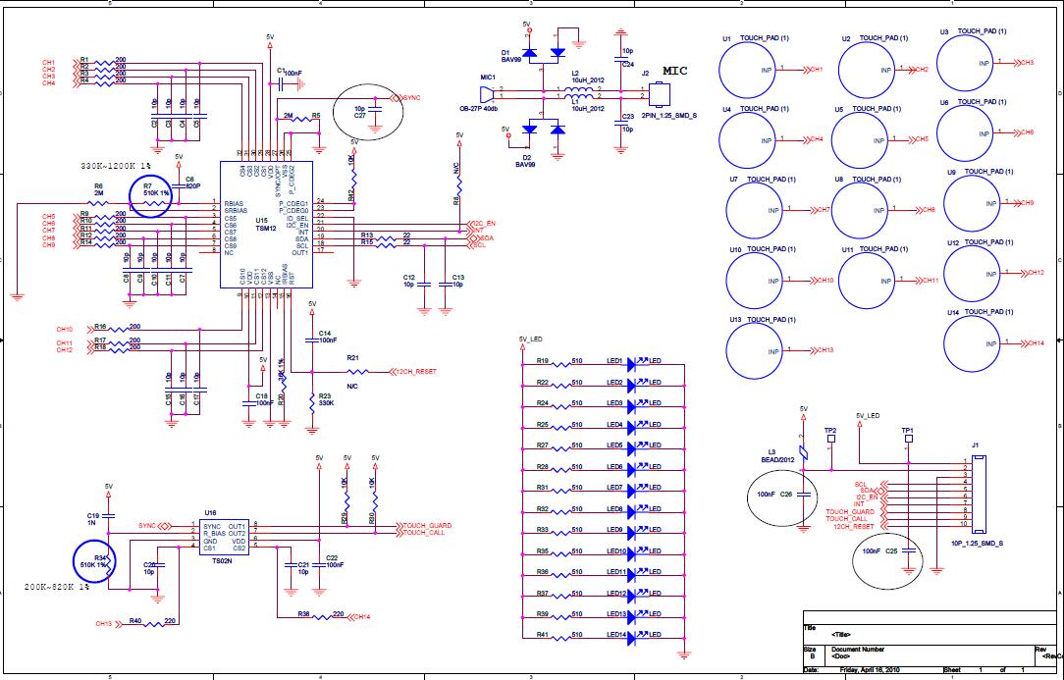Click the LED14 diode symbol

coord(633,637)
